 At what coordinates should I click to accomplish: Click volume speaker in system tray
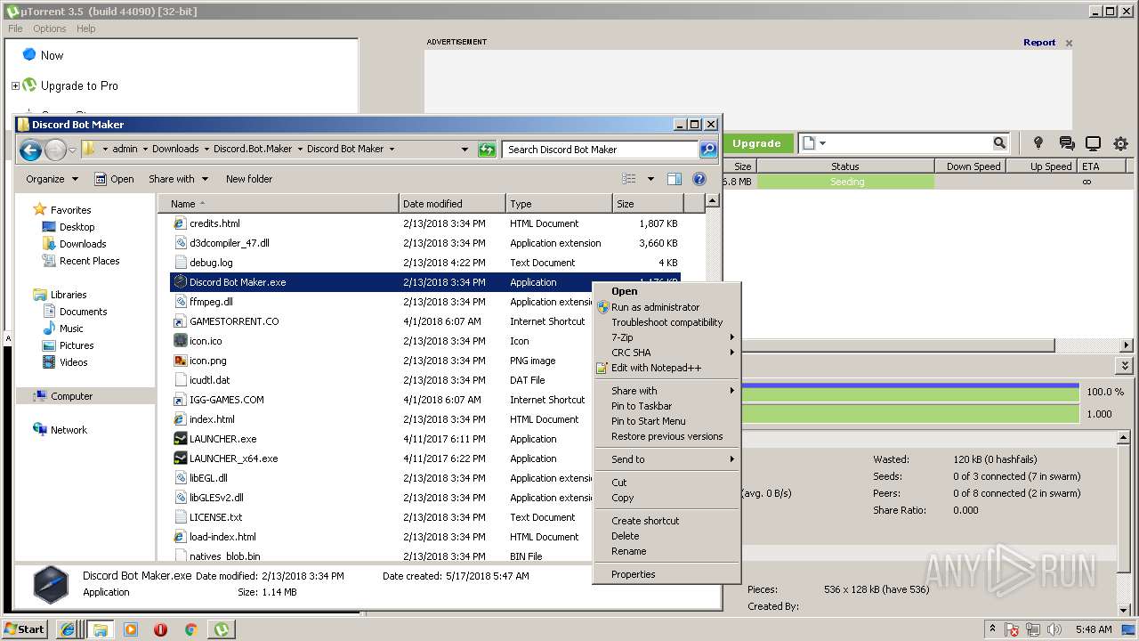1054,629
